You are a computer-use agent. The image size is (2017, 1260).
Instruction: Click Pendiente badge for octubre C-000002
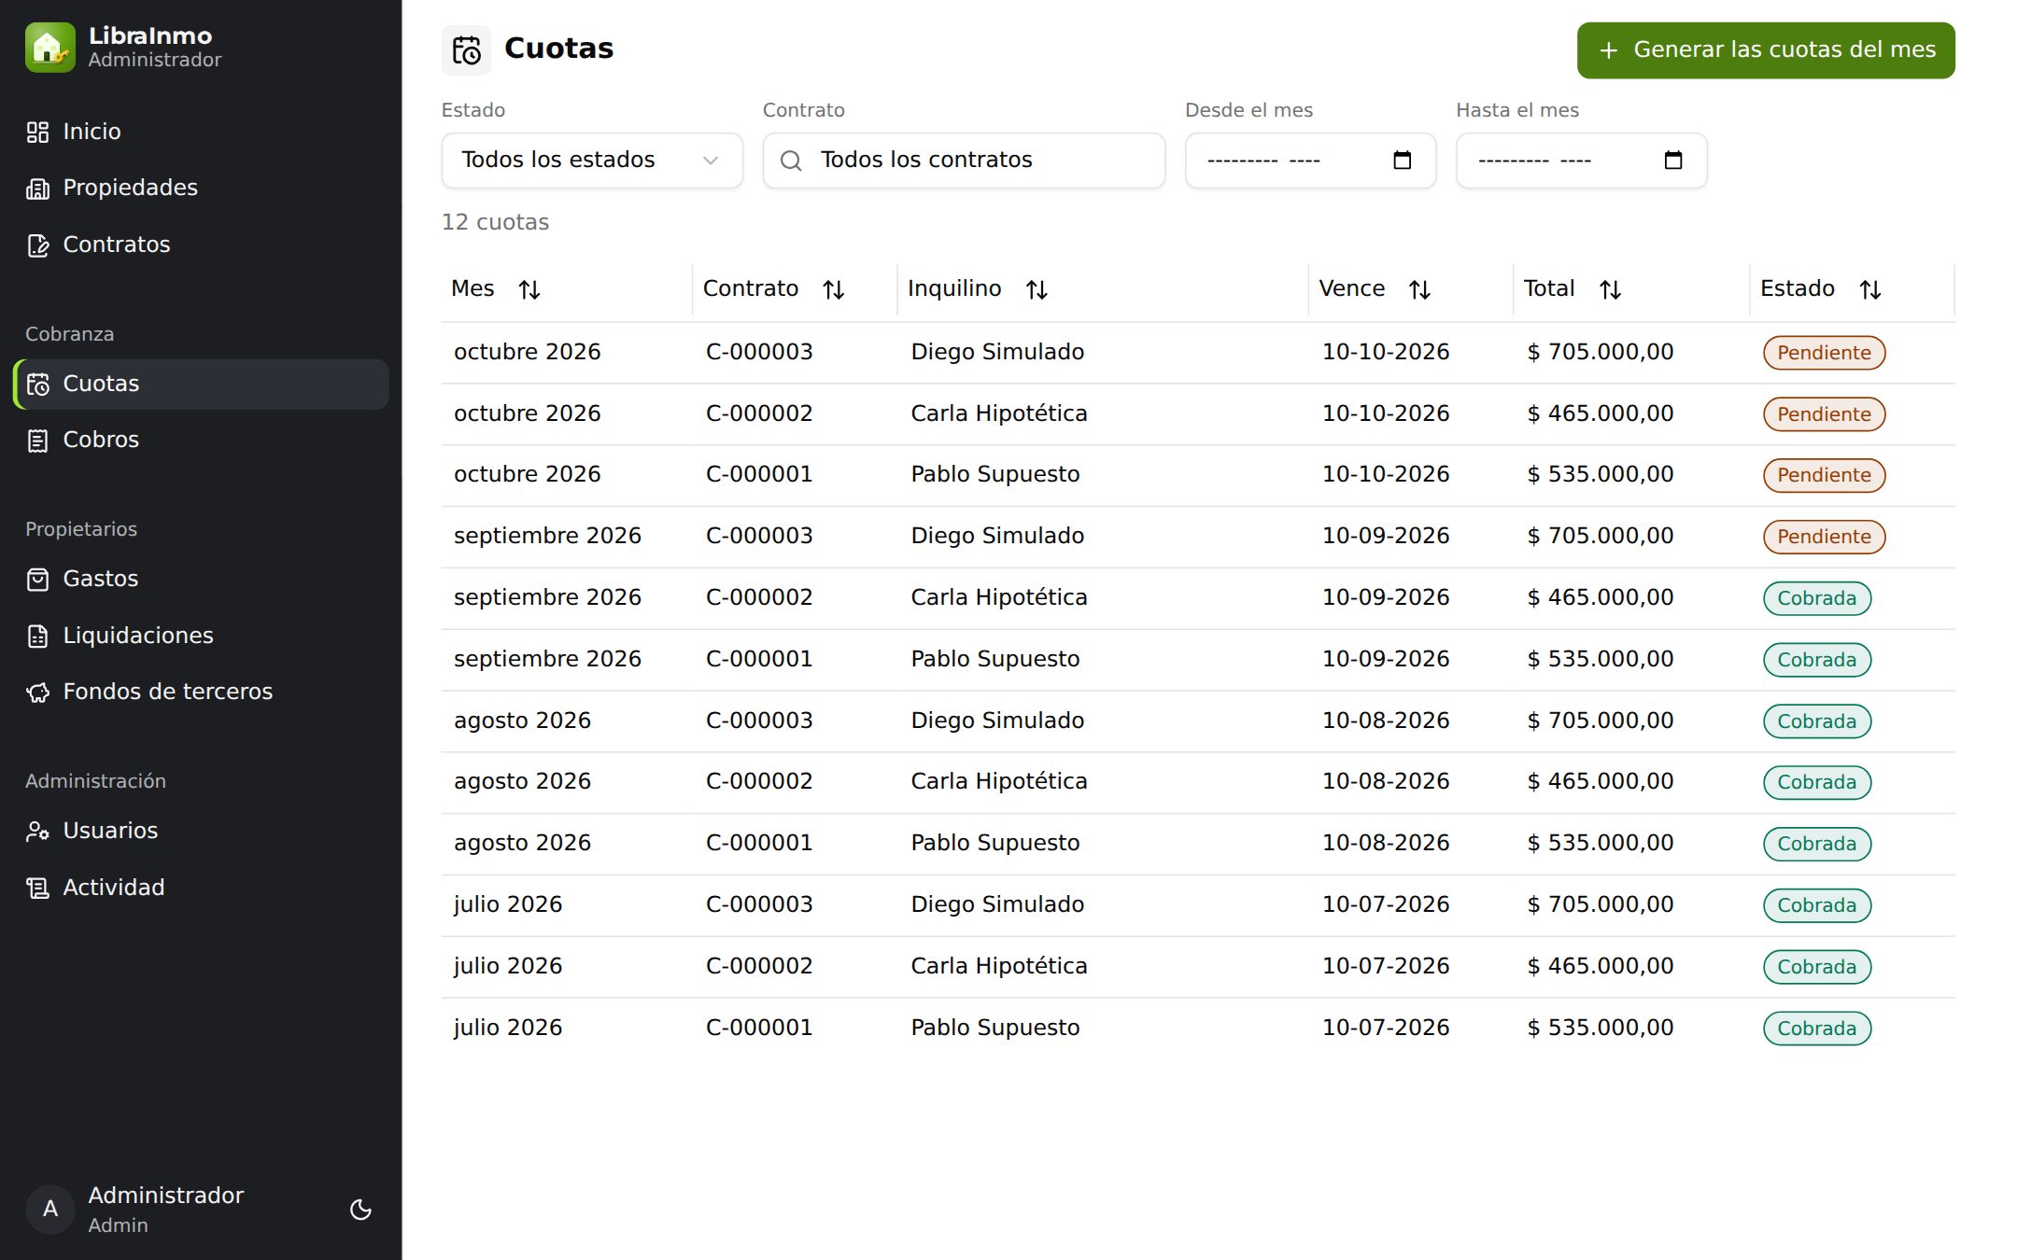(1824, 414)
